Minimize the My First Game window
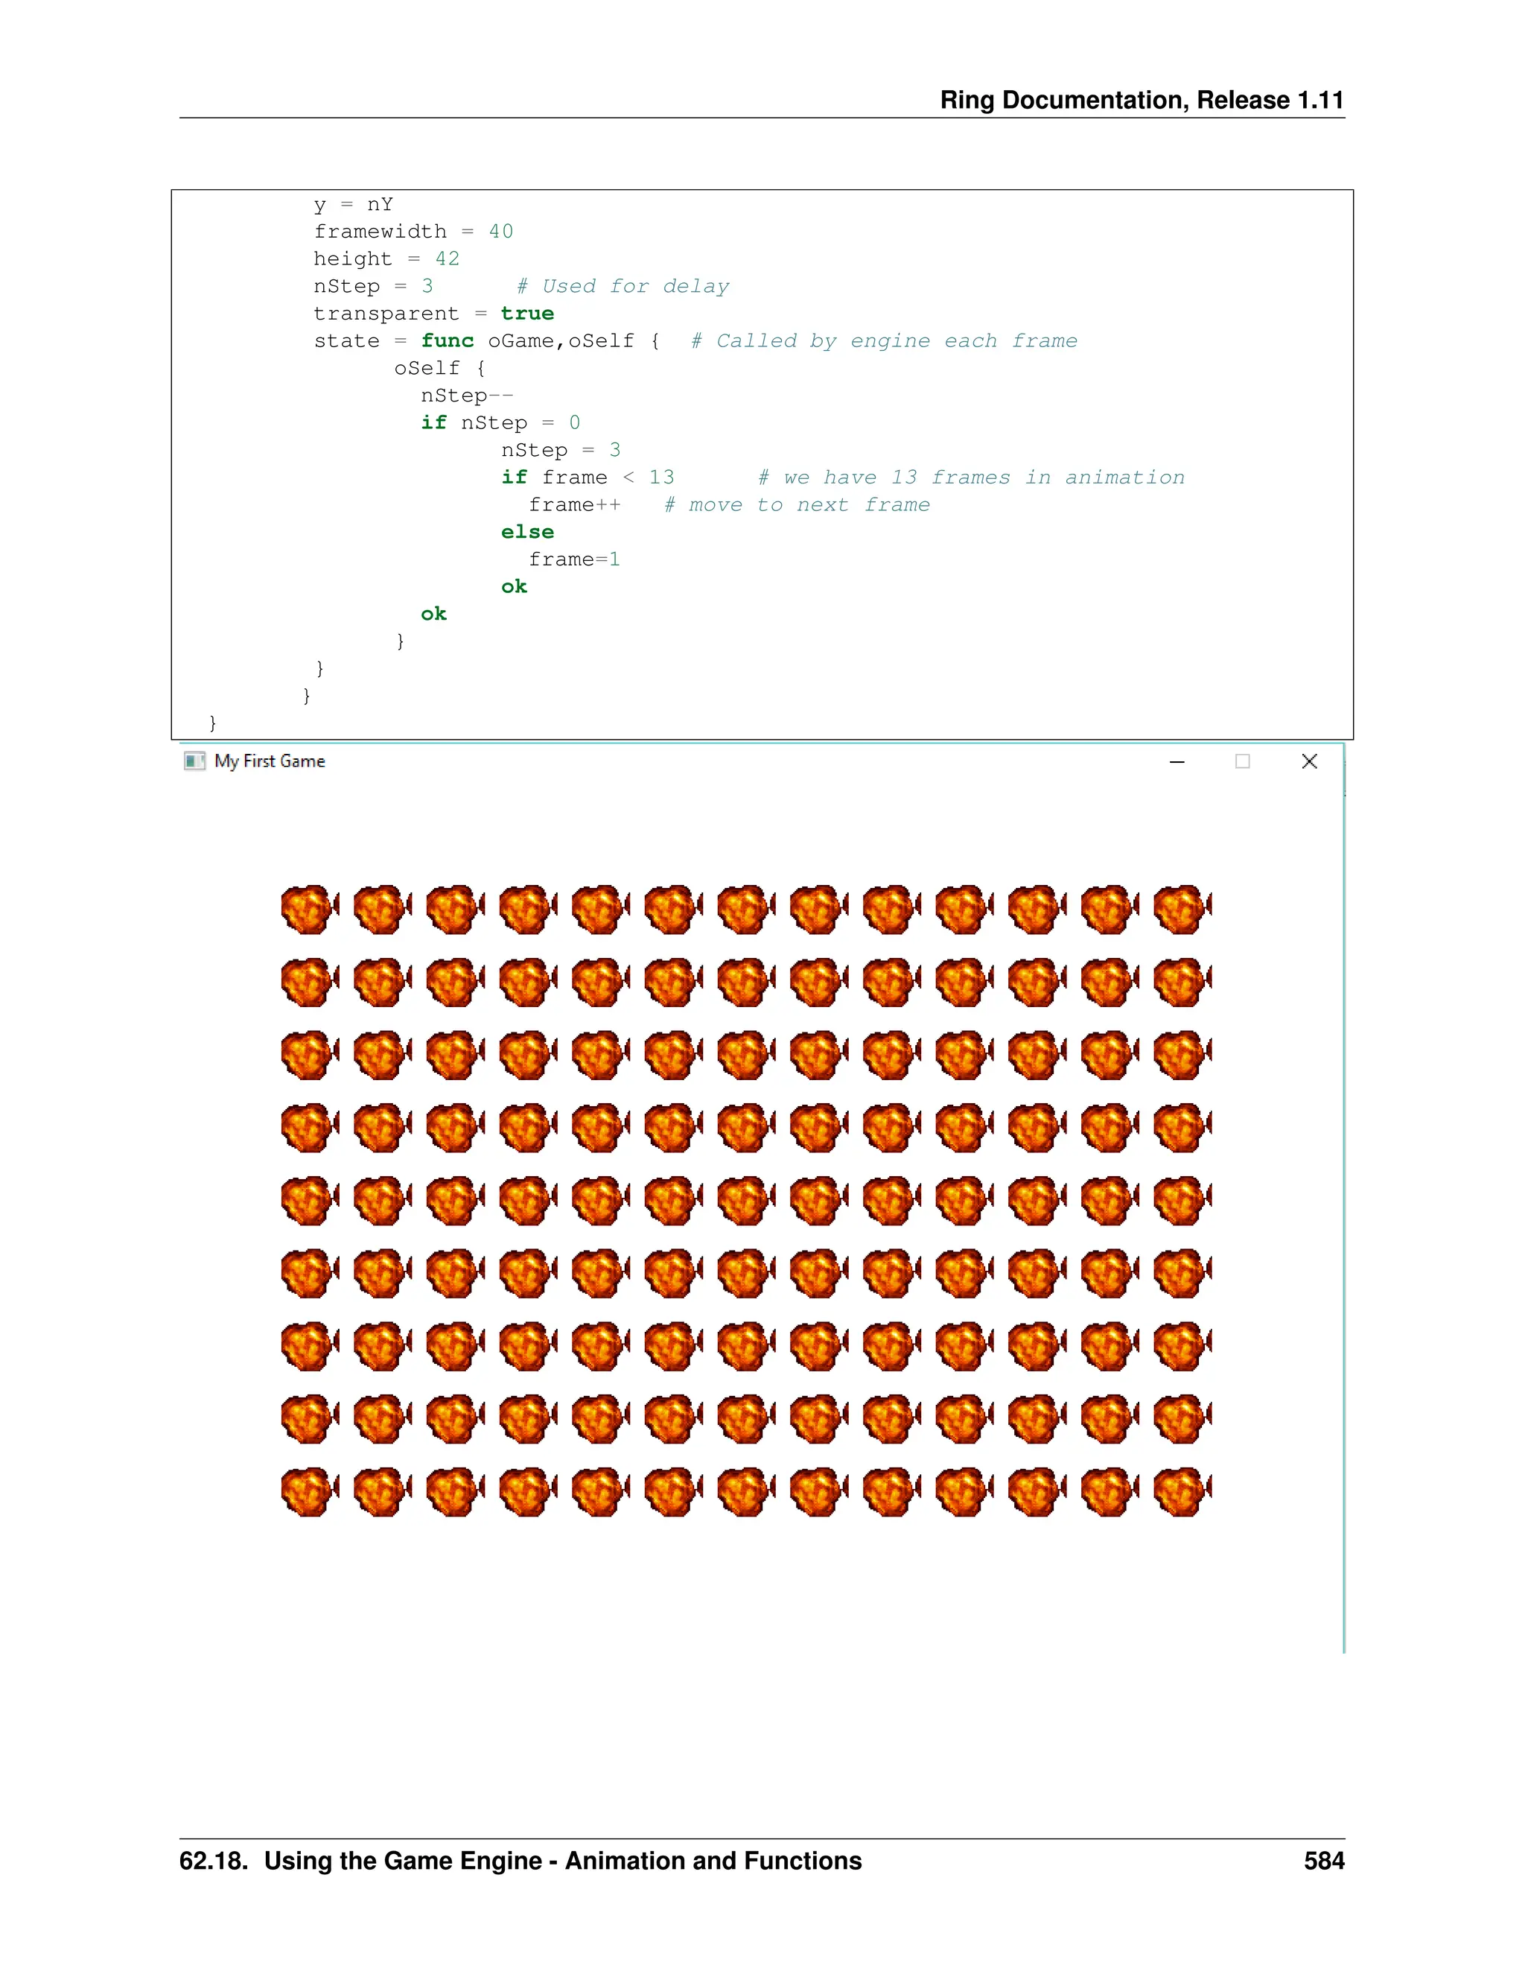1525x1974 pixels. pyautogui.click(x=1177, y=762)
